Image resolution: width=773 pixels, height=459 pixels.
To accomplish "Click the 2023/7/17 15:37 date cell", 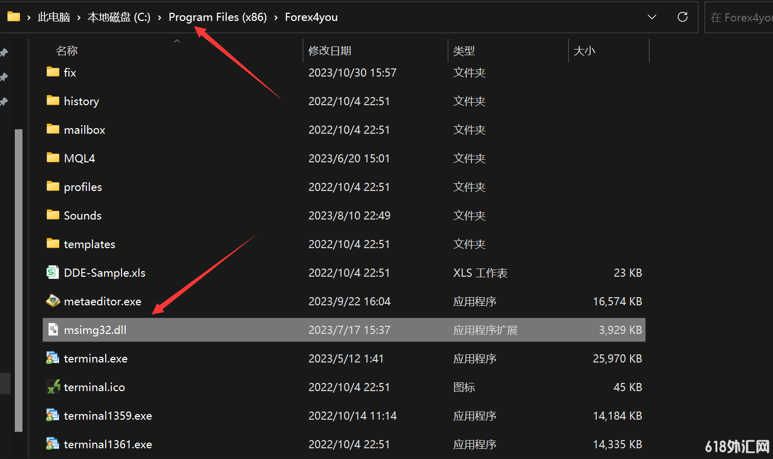I will point(349,330).
